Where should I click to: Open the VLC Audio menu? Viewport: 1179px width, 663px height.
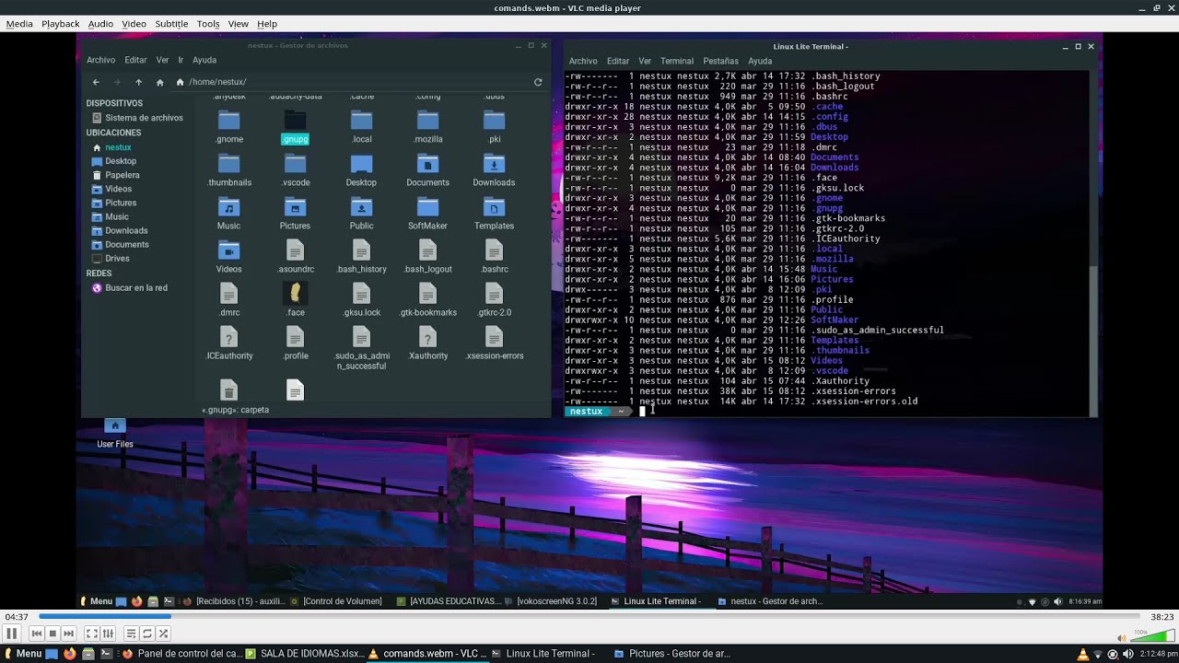(x=100, y=24)
